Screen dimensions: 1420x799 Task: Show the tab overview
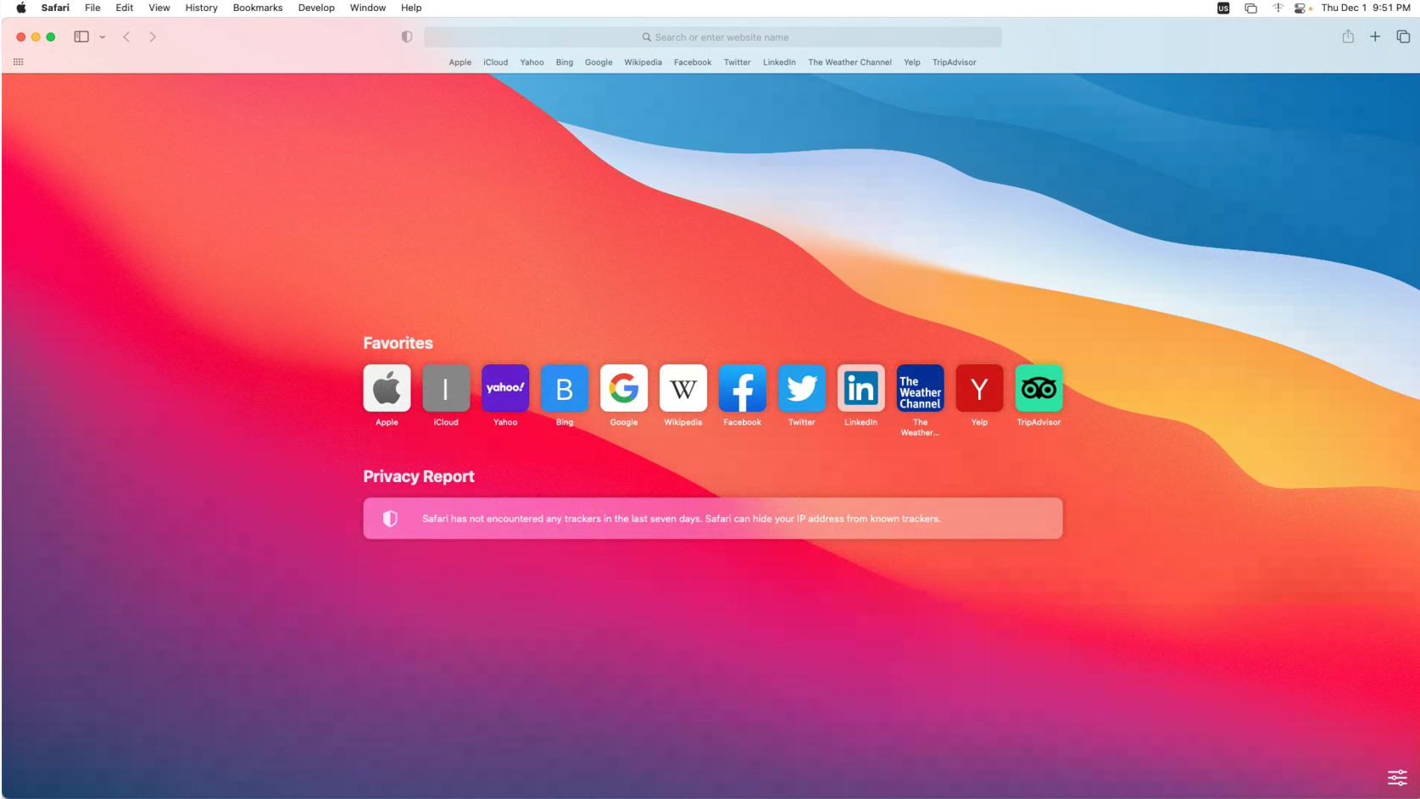click(1403, 36)
